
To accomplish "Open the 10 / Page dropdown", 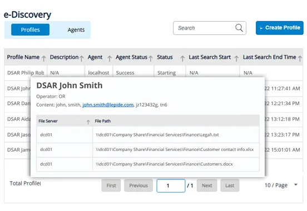I will 281,185.
